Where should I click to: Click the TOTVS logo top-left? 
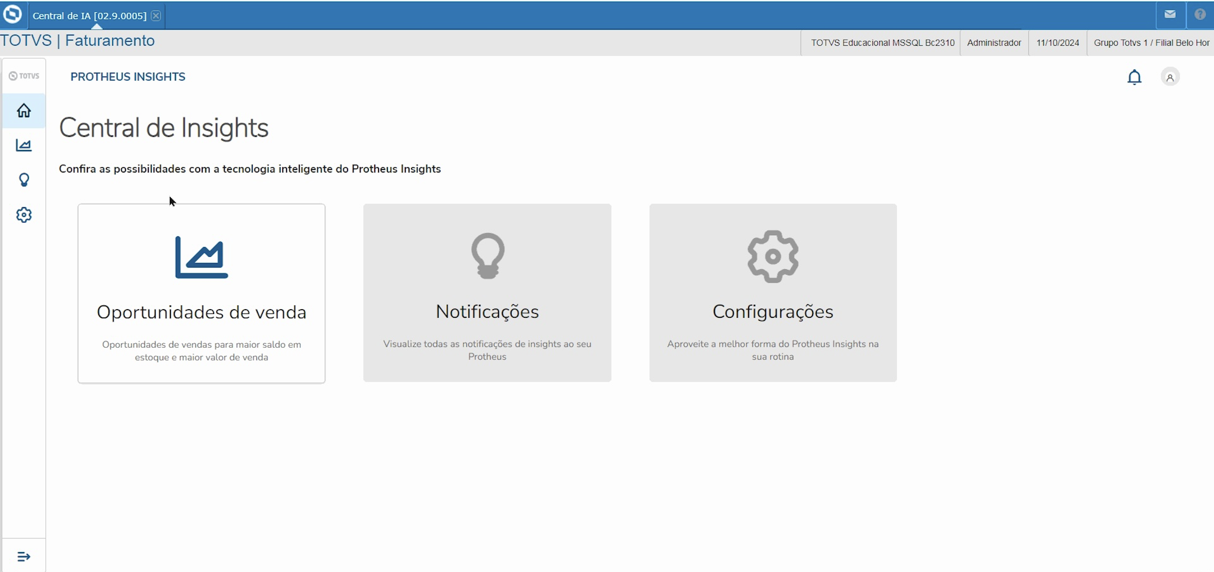point(13,14)
